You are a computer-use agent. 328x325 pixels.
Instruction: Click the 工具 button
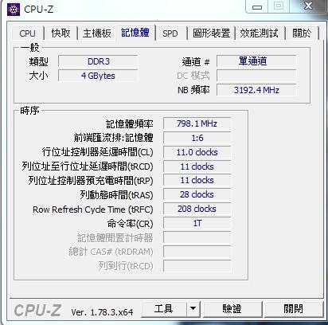tap(163, 309)
